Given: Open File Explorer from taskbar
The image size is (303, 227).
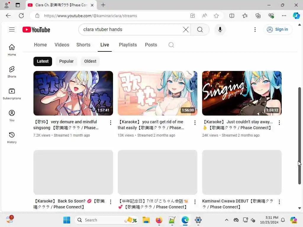Looking at the screenshot, I should click(x=146, y=220).
